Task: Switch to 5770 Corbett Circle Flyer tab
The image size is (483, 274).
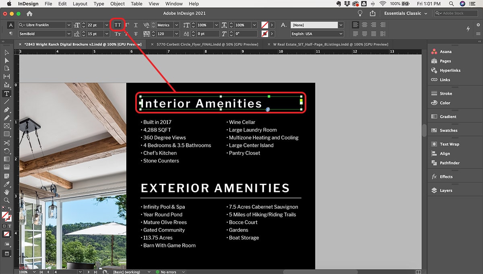Action: coord(207,44)
